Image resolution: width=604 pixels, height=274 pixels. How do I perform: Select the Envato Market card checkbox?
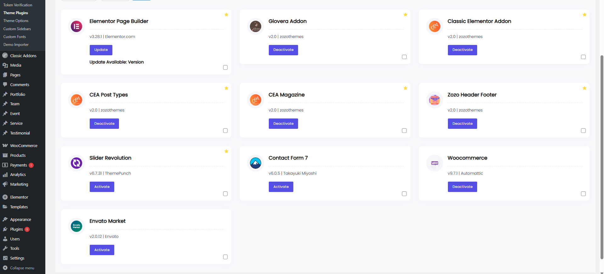[x=225, y=257]
